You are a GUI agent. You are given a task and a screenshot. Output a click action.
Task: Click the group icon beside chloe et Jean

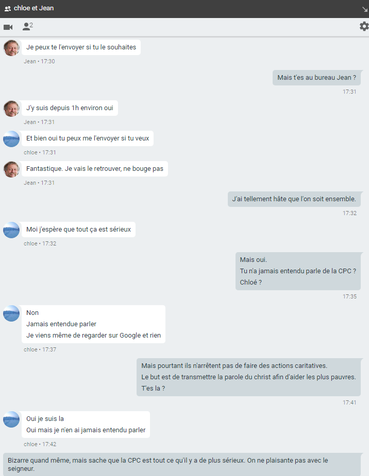pos(8,9)
